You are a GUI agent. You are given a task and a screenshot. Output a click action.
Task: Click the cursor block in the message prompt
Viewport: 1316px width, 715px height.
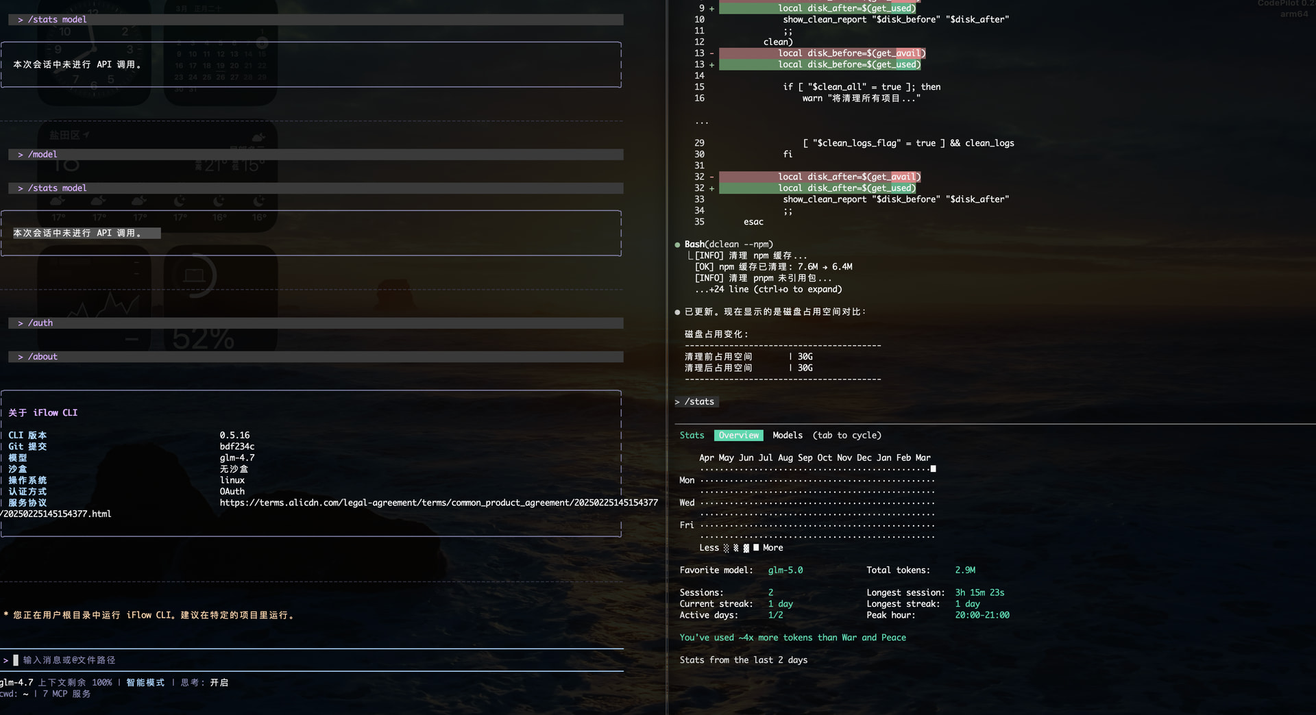pos(16,660)
